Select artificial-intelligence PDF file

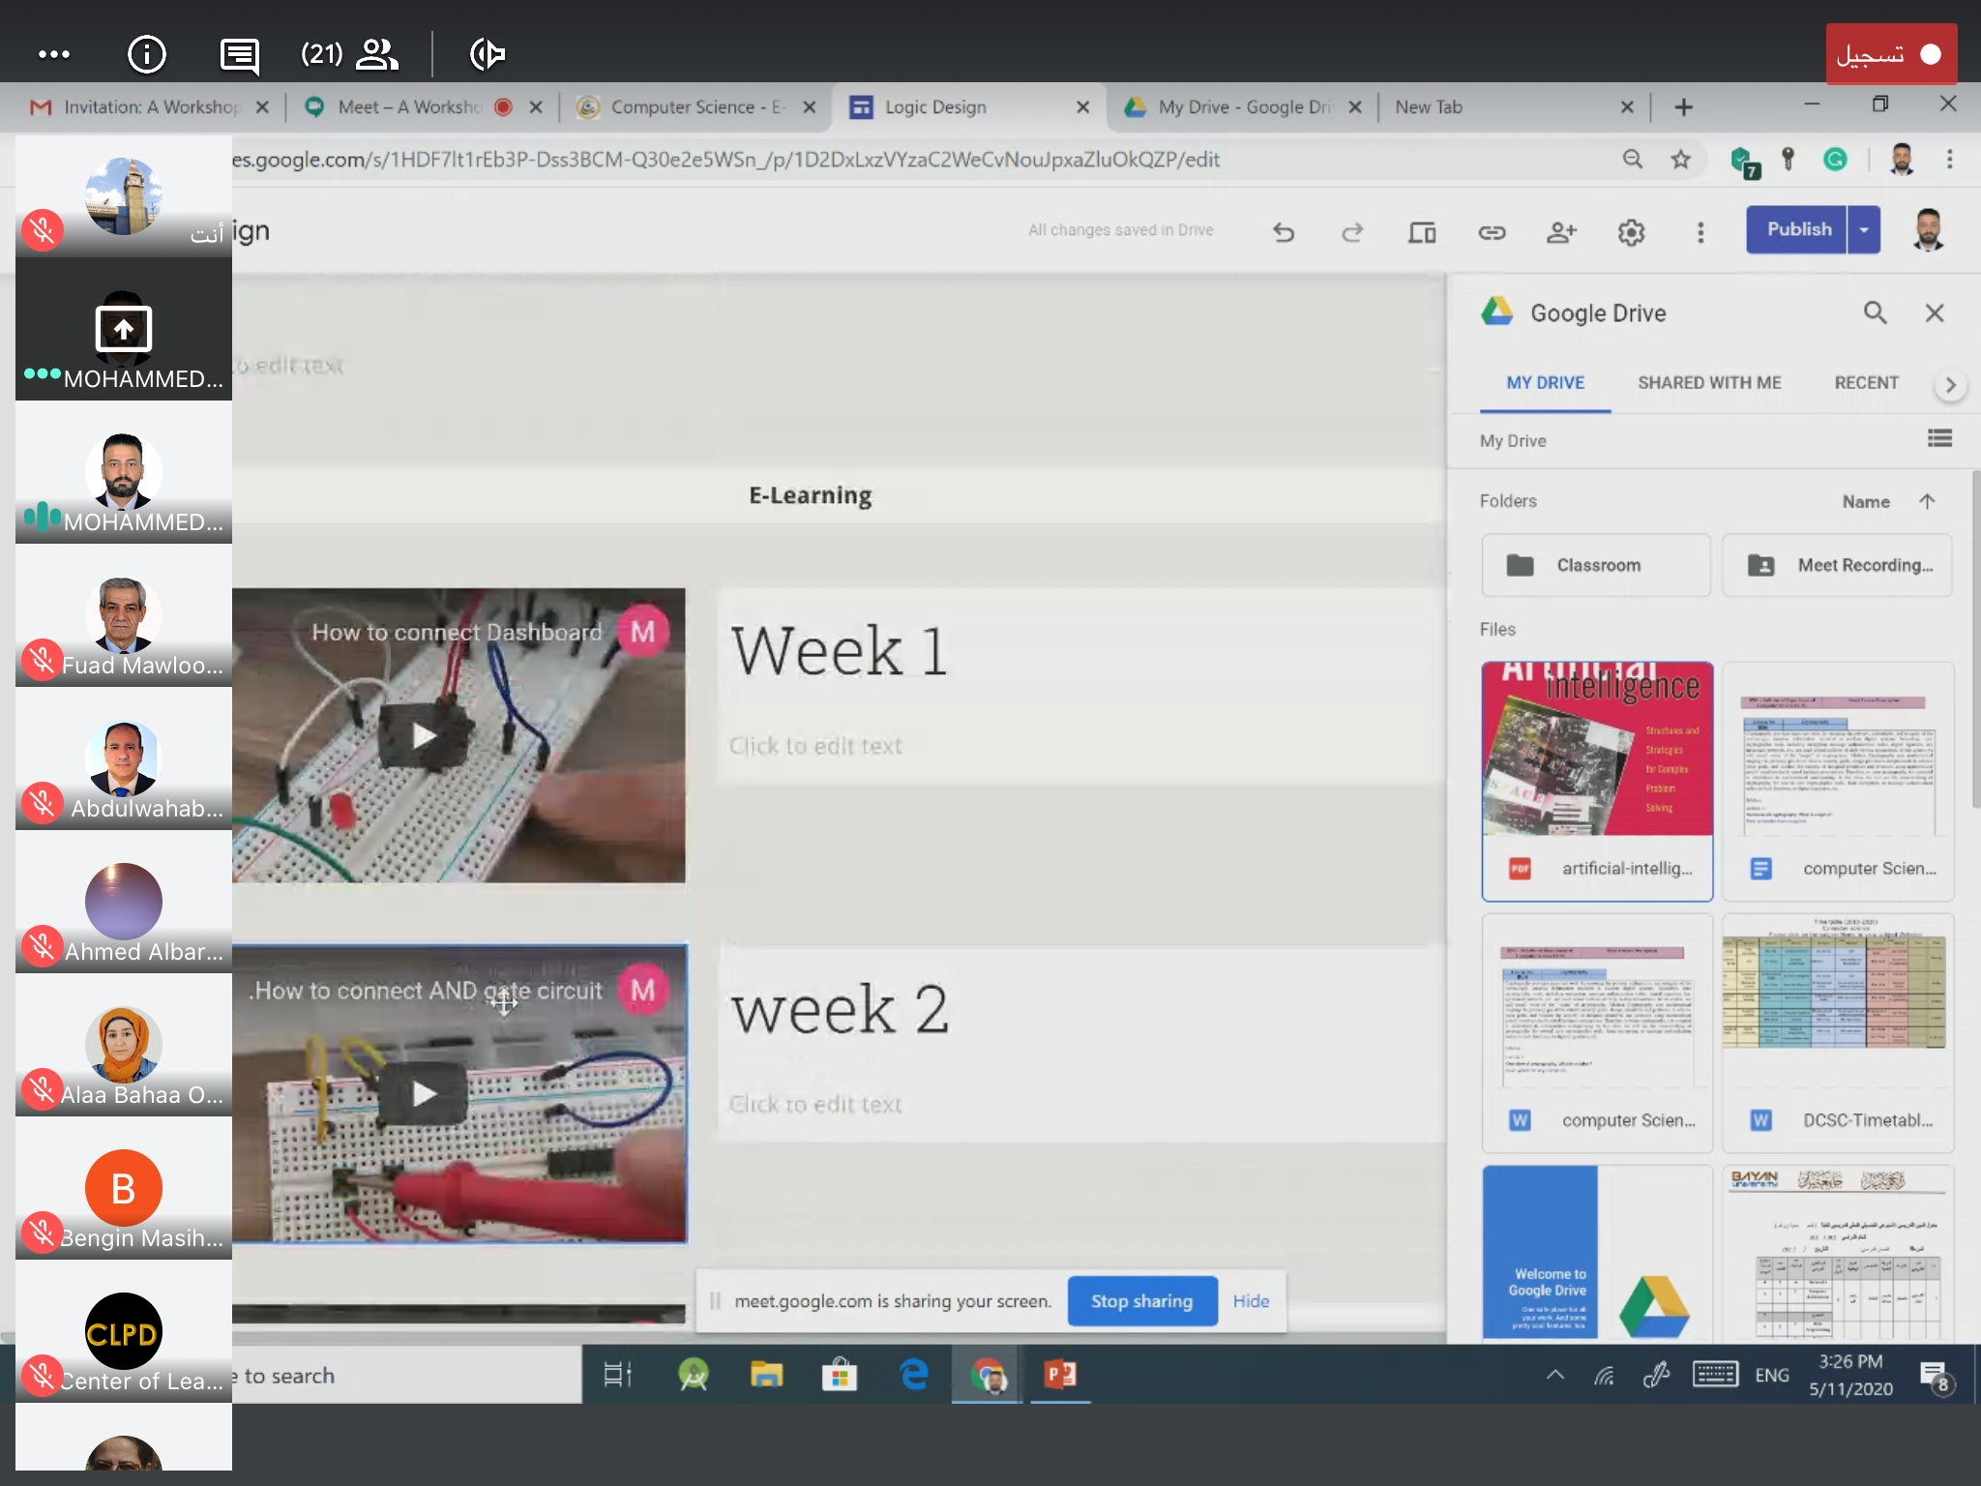[1597, 782]
